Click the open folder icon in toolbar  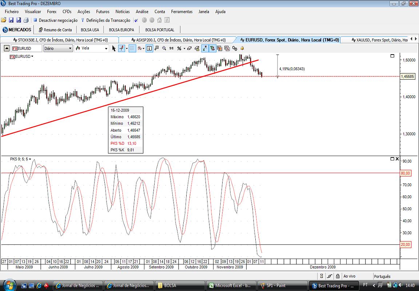tap(4, 20)
